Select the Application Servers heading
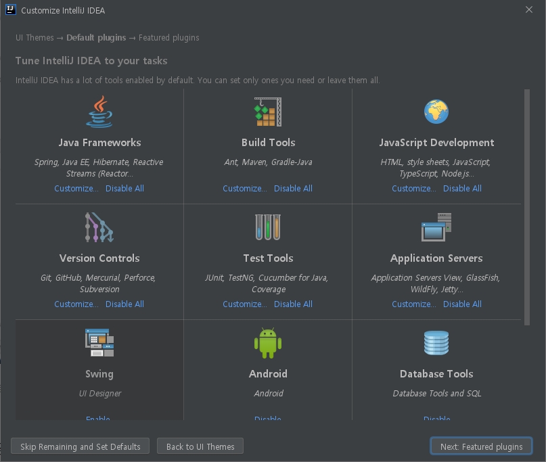Image resolution: width=546 pixels, height=462 pixels. [x=436, y=258]
